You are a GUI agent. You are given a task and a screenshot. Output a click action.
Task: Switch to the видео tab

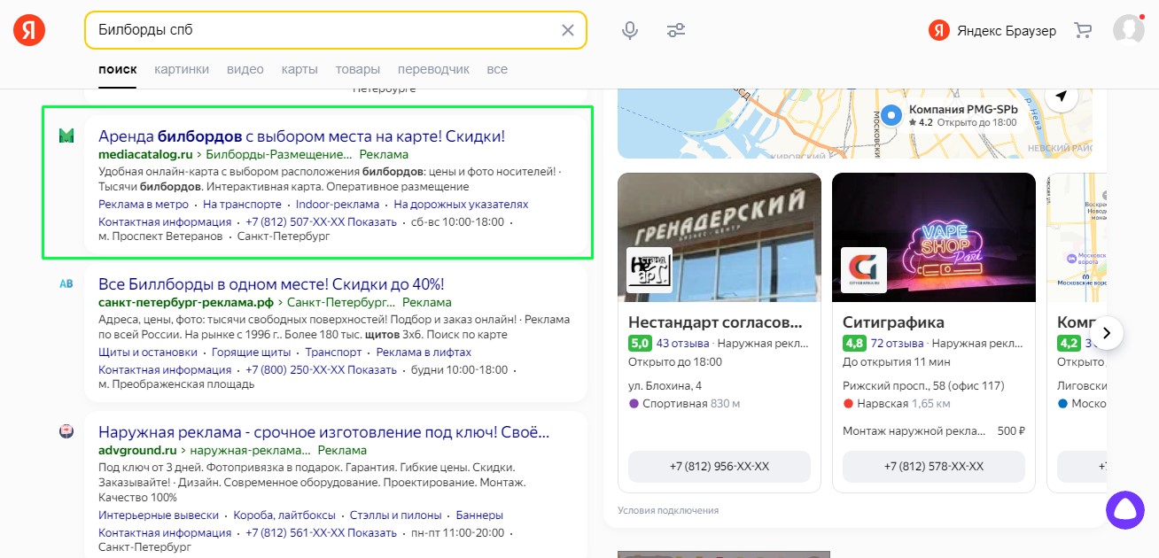pos(245,69)
